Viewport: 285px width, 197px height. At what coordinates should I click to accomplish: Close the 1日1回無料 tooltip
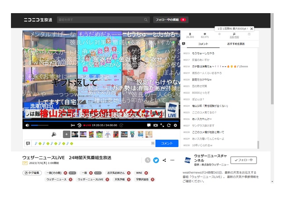[252, 28]
